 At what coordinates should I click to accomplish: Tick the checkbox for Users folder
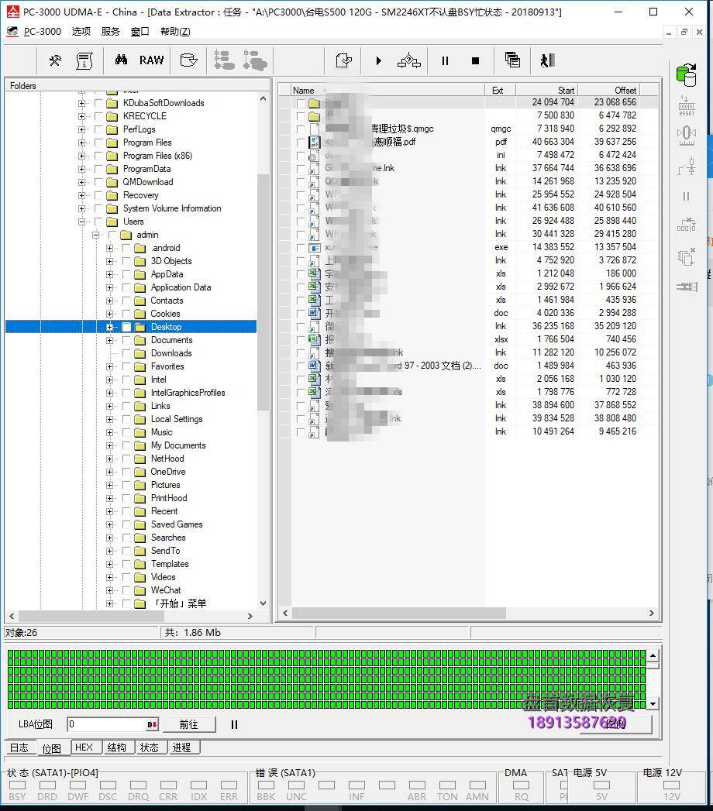[x=98, y=222]
